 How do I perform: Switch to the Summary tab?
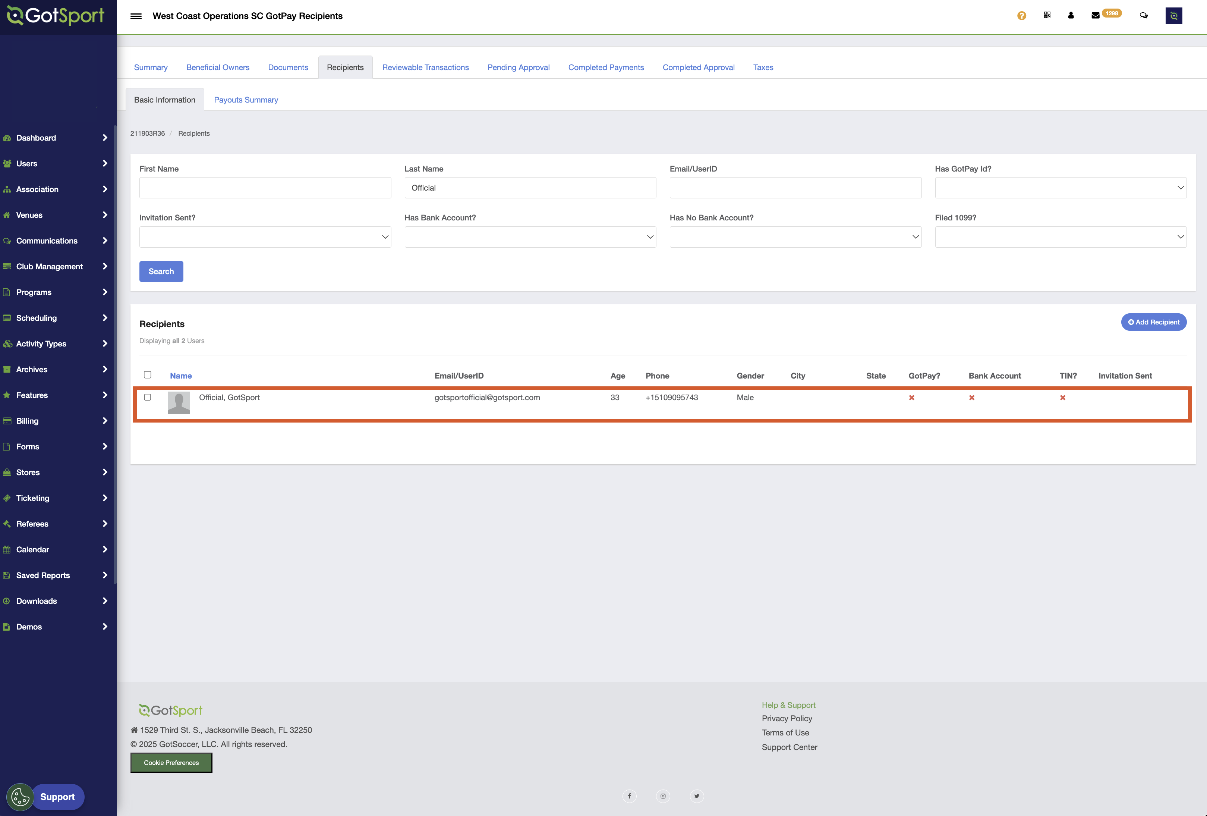click(x=151, y=68)
